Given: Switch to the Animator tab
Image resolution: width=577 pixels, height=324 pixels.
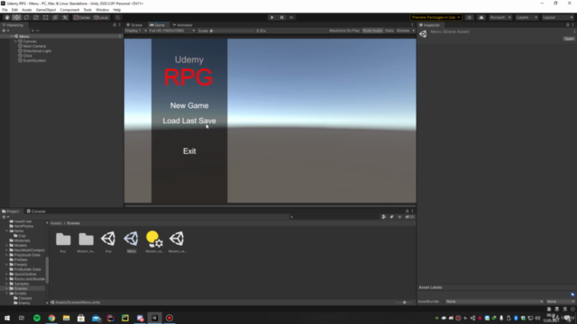Looking at the screenshot, I should (x=183, y=25).
